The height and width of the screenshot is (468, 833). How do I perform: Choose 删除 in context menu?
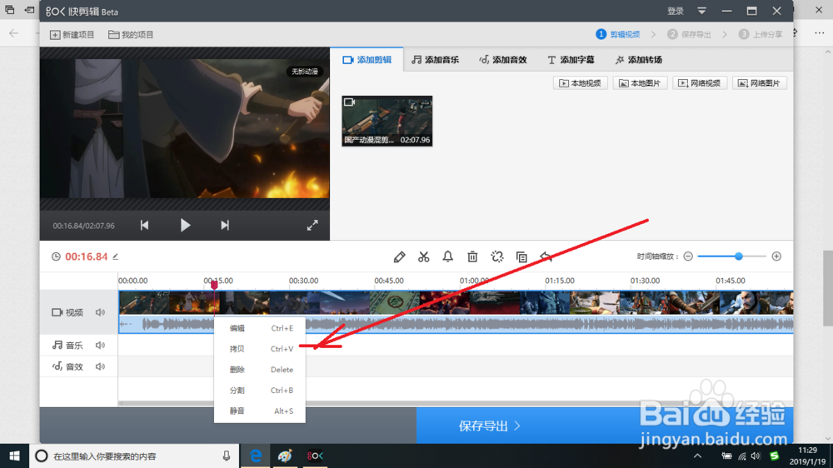tap(260, 370)
